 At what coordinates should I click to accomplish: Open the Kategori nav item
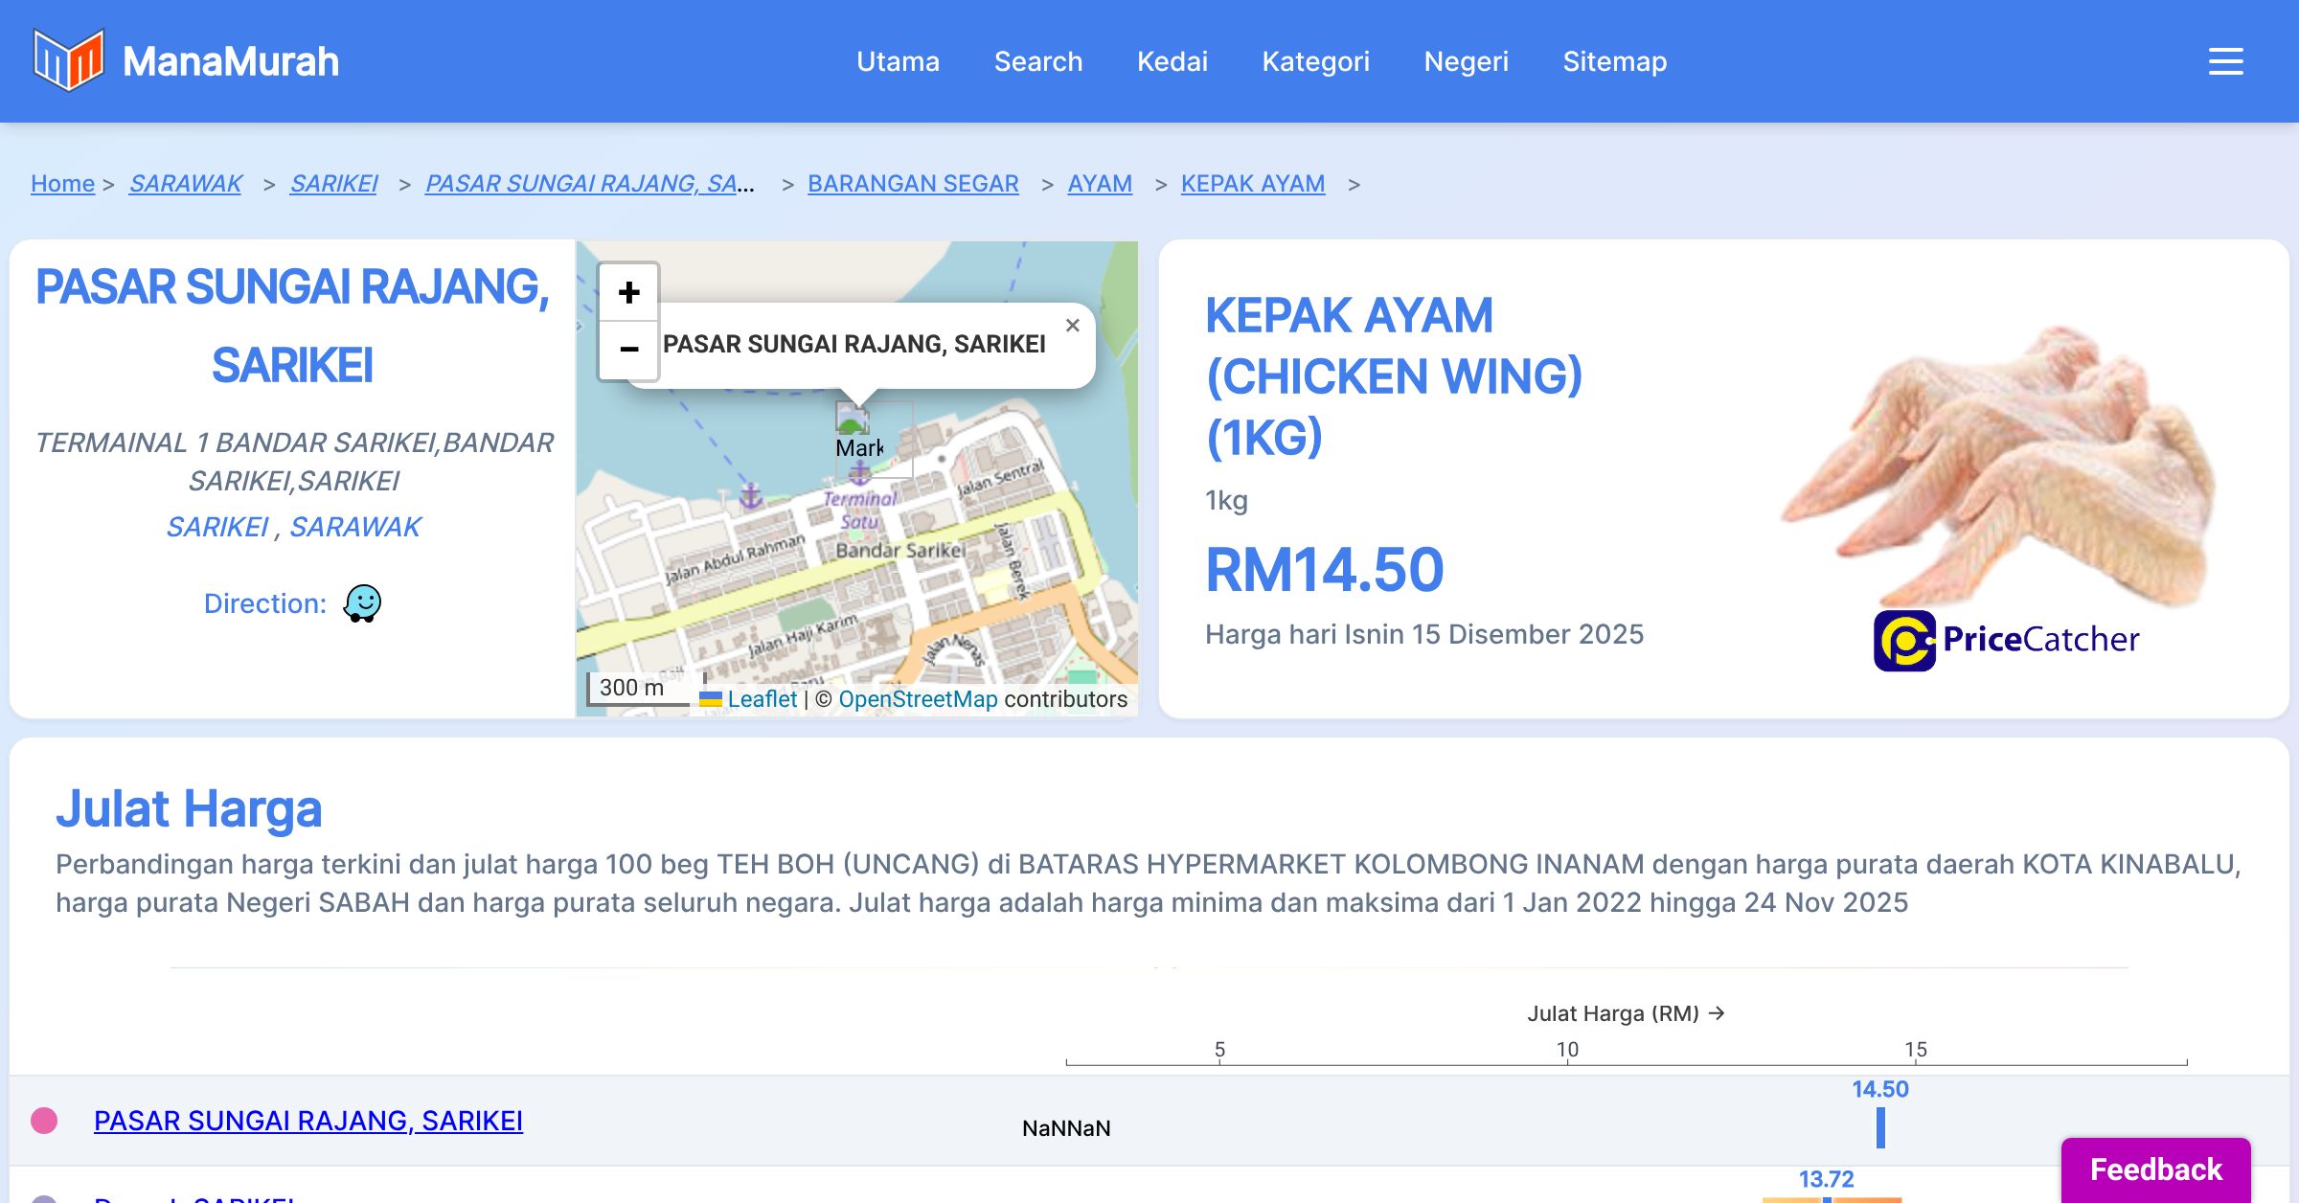point(1315,61)
